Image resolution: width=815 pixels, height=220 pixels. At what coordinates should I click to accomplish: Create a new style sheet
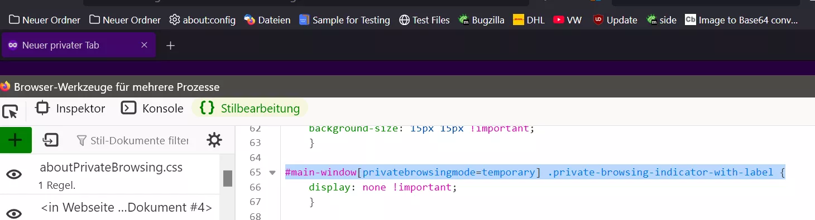click(16, 140)
